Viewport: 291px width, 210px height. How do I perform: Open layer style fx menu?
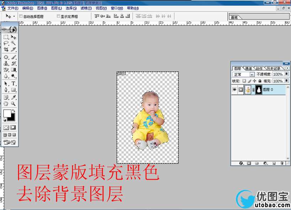241,163
